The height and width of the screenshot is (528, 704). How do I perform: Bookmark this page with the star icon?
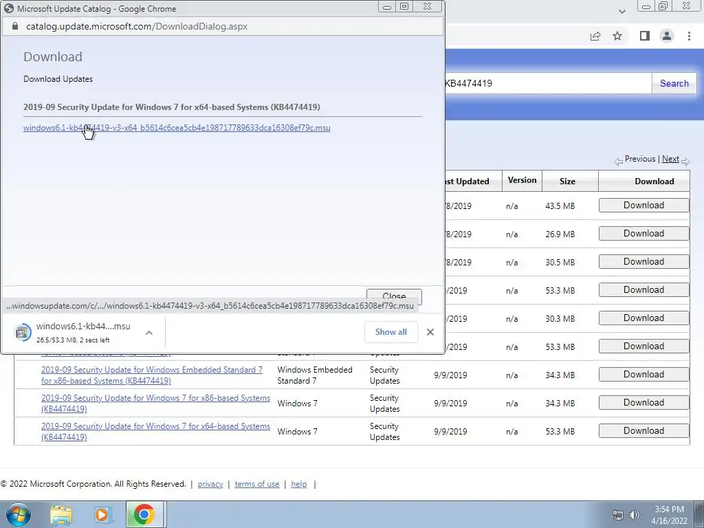617,36
